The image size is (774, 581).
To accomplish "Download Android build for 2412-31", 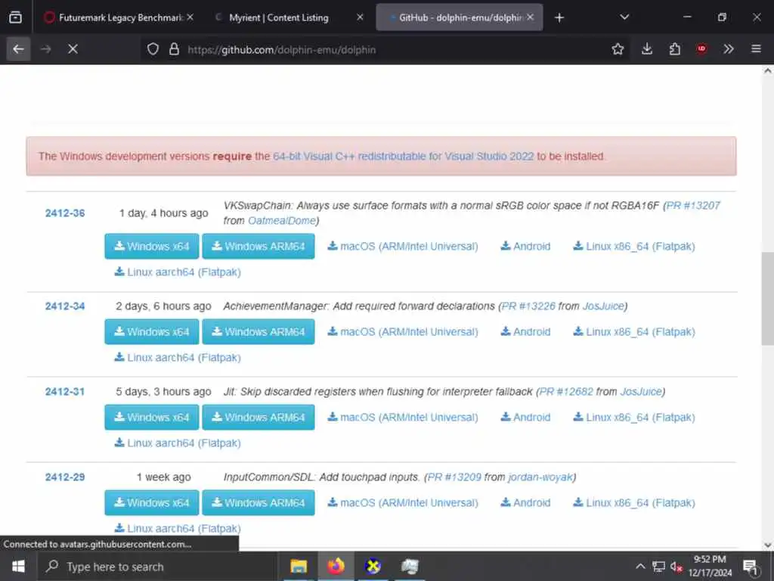I will pos(525,417).
